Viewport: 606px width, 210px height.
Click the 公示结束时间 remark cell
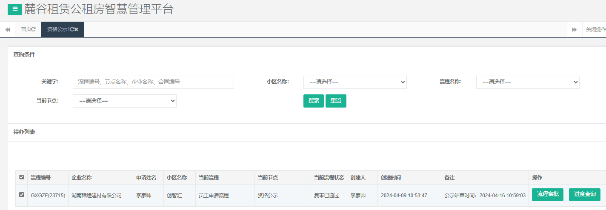click(x=485, y=196)
